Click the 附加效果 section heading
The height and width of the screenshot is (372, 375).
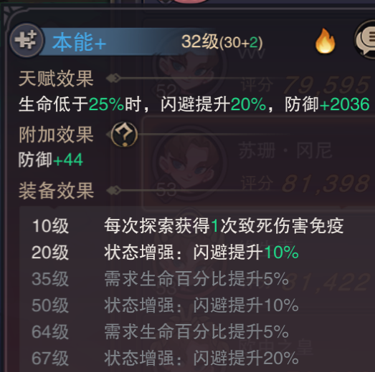coord(56,134)
